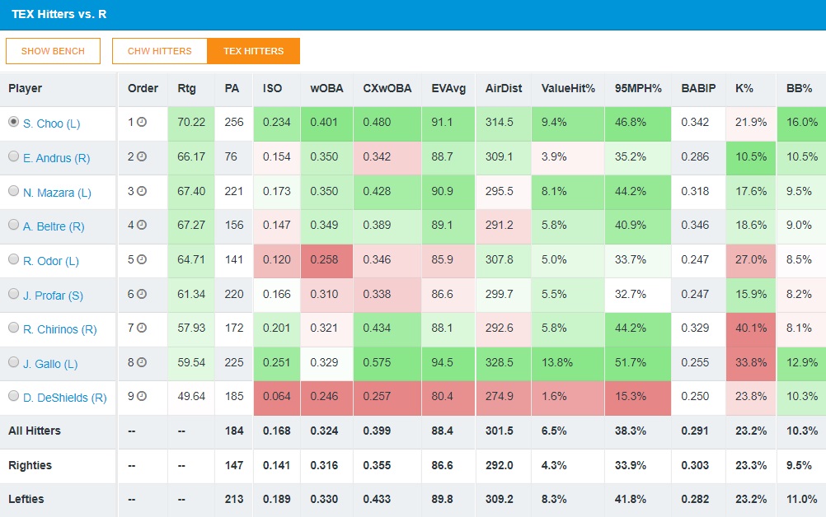Screen dimensions: 826x517
Task: Sort by the ISO column header
Action: pos(272,88)
